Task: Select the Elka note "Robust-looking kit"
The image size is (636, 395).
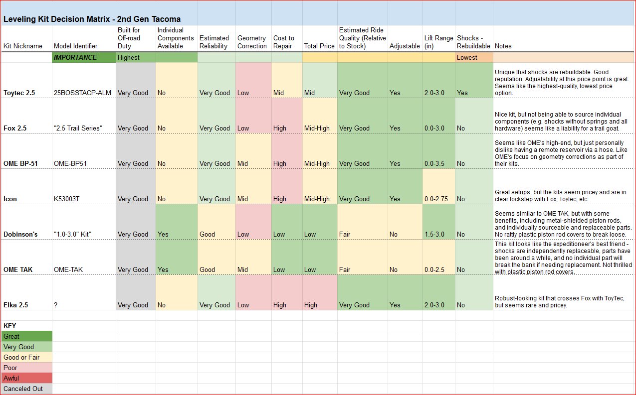Action: pyautogui.click(x=564, y=292)
